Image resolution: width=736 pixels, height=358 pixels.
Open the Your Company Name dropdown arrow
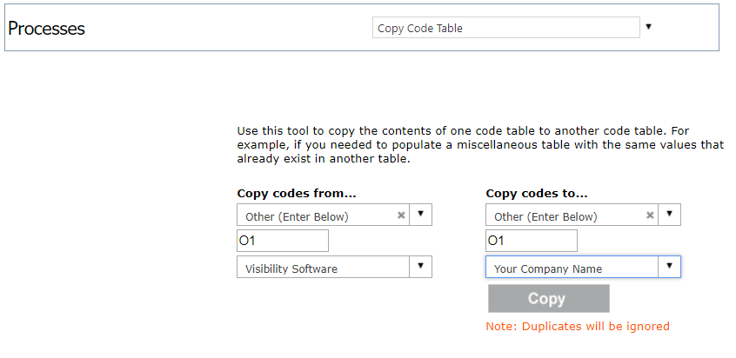(x=669, y=266)
